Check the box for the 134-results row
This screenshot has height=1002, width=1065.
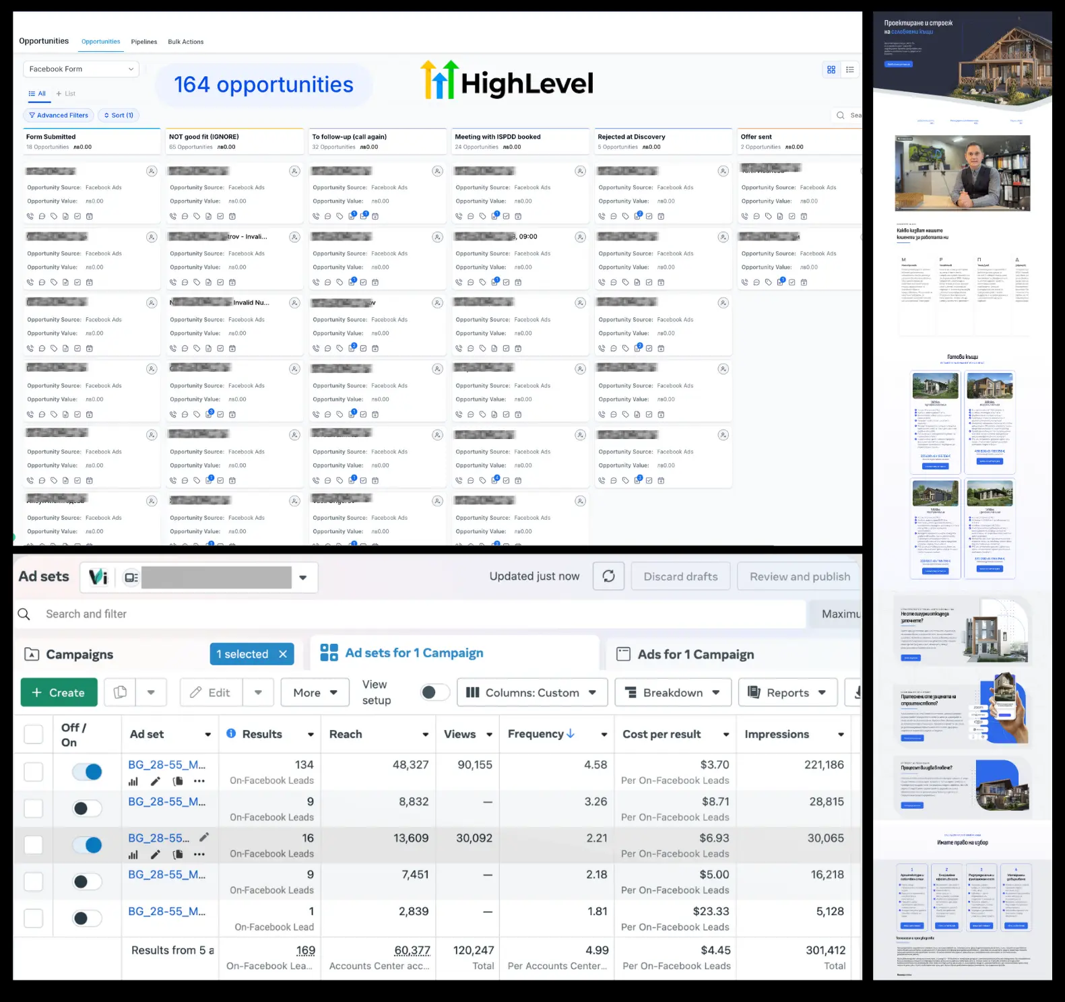pyautogui.click(x=34, y=772)
